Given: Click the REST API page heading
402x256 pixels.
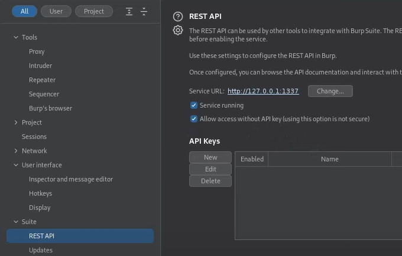Looking at the screenshot, I should click(x=205, y=17).
